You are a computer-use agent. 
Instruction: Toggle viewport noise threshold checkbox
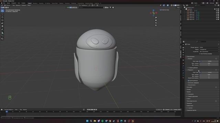200,61
